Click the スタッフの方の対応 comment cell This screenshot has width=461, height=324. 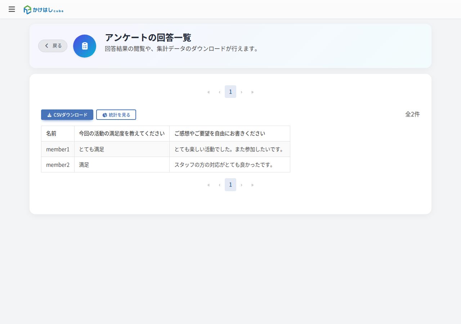[230, 165]
